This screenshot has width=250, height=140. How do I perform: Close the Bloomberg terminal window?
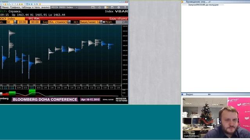tap(127, 2)
